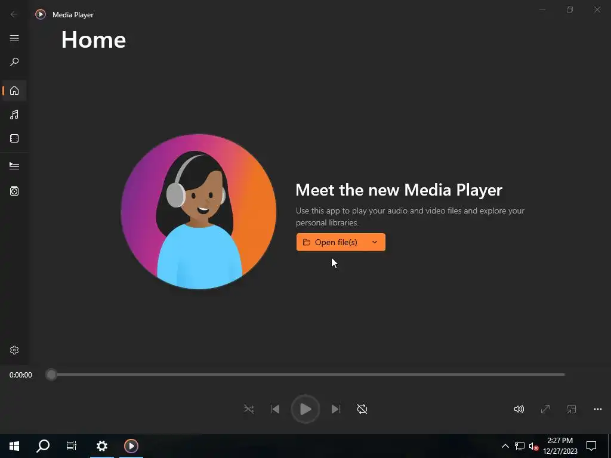Viewport: 611px width, 458px height.
Task: Switch to Settings app on taskbar
Action: tap(101, 446)
